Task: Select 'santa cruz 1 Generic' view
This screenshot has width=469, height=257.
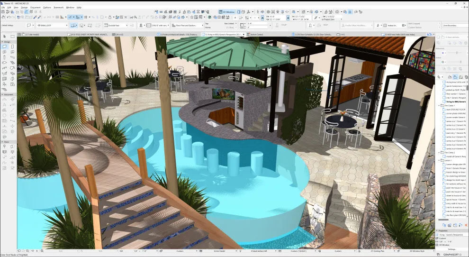Action: 454,121
